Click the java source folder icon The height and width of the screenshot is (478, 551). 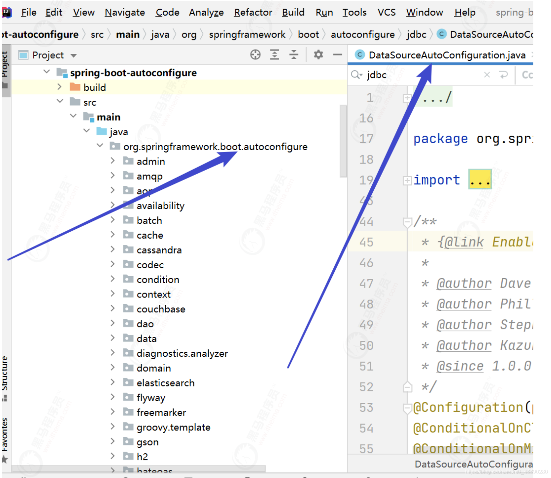click(x=101, y=131)
